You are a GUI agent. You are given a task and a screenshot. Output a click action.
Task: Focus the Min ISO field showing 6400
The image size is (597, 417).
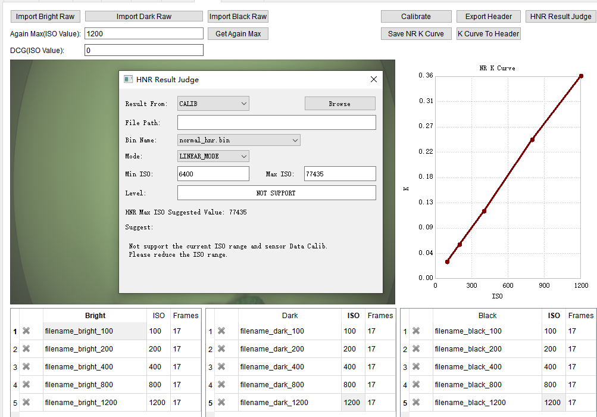tap(213, 174)
